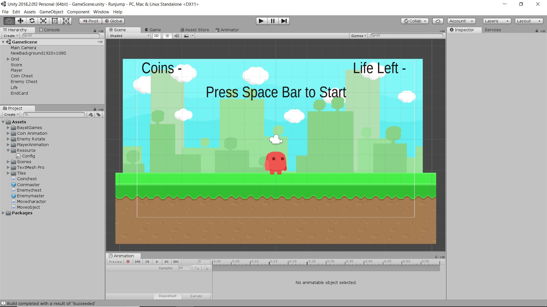Image resolution: width=547 pixels, height=307 pixels.
Task: Click the Samples value field
Action: pos(184,268)
